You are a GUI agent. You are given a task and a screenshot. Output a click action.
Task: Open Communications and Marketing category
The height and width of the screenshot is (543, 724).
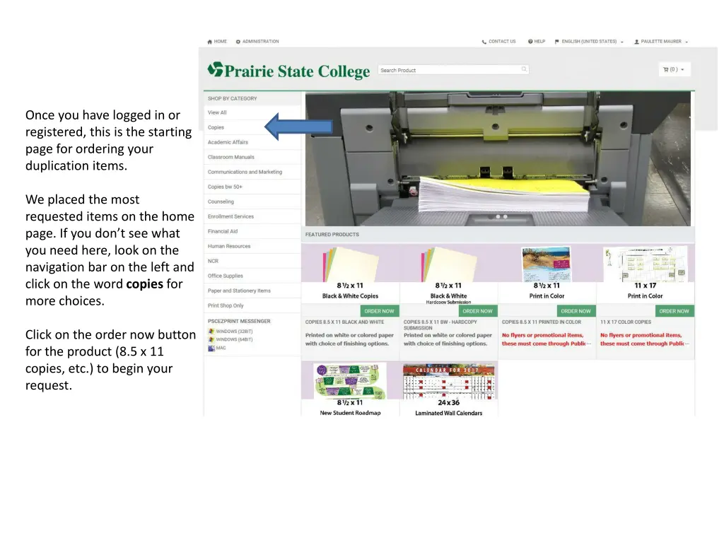(x=245, y=172)
